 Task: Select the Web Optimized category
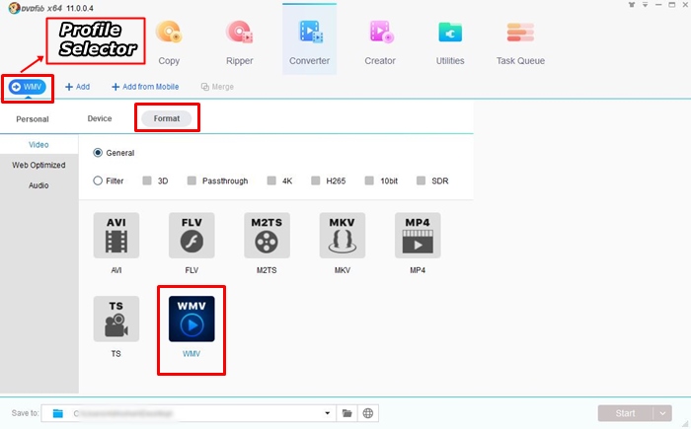click(x=38, y=165)
